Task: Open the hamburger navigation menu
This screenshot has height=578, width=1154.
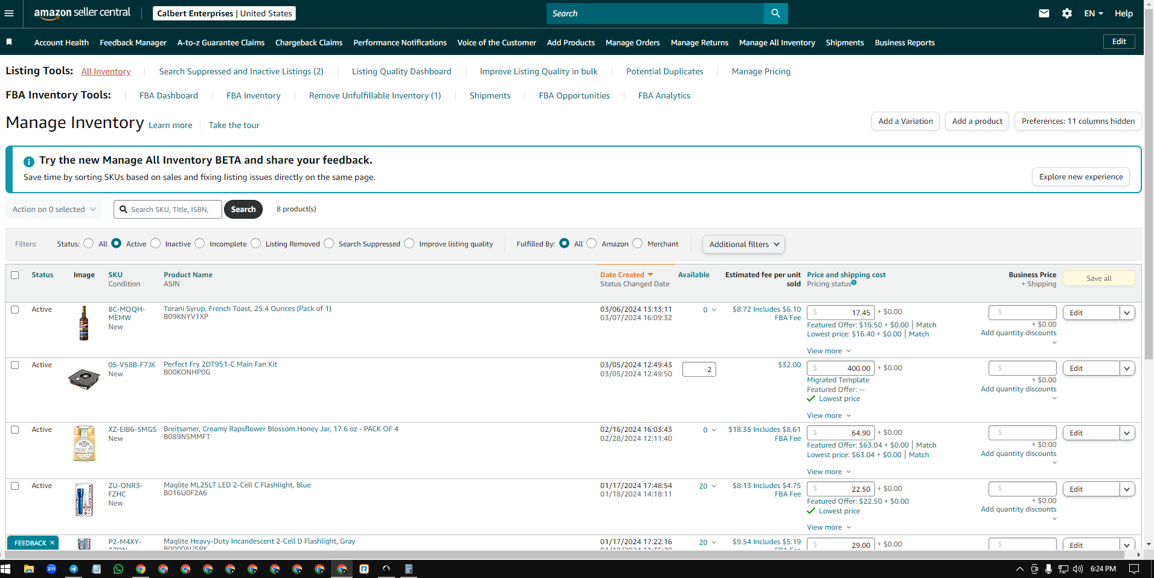Action: (x=9, y=13)
